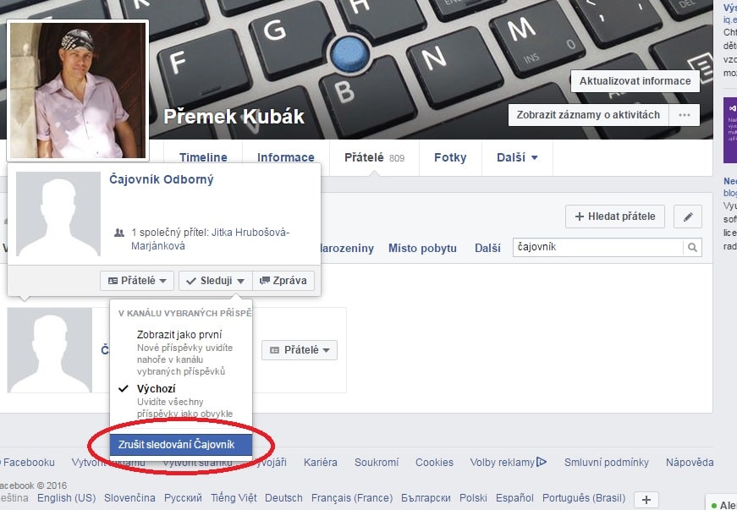
Task: Switch language to Tiếng Việt
Action: (x=234, y=498)
